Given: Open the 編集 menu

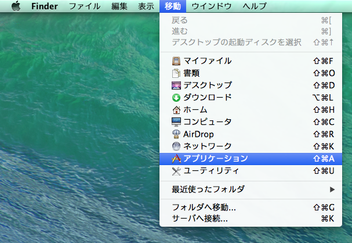Looking at the screenshot, I should tap(119, 6).
